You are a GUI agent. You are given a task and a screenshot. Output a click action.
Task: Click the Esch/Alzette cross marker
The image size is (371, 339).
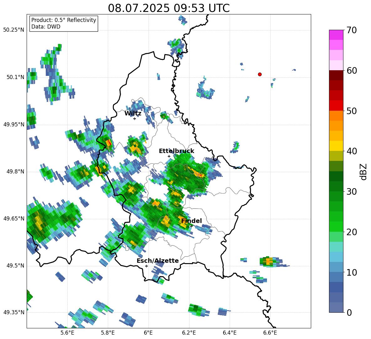pos(146,266)
